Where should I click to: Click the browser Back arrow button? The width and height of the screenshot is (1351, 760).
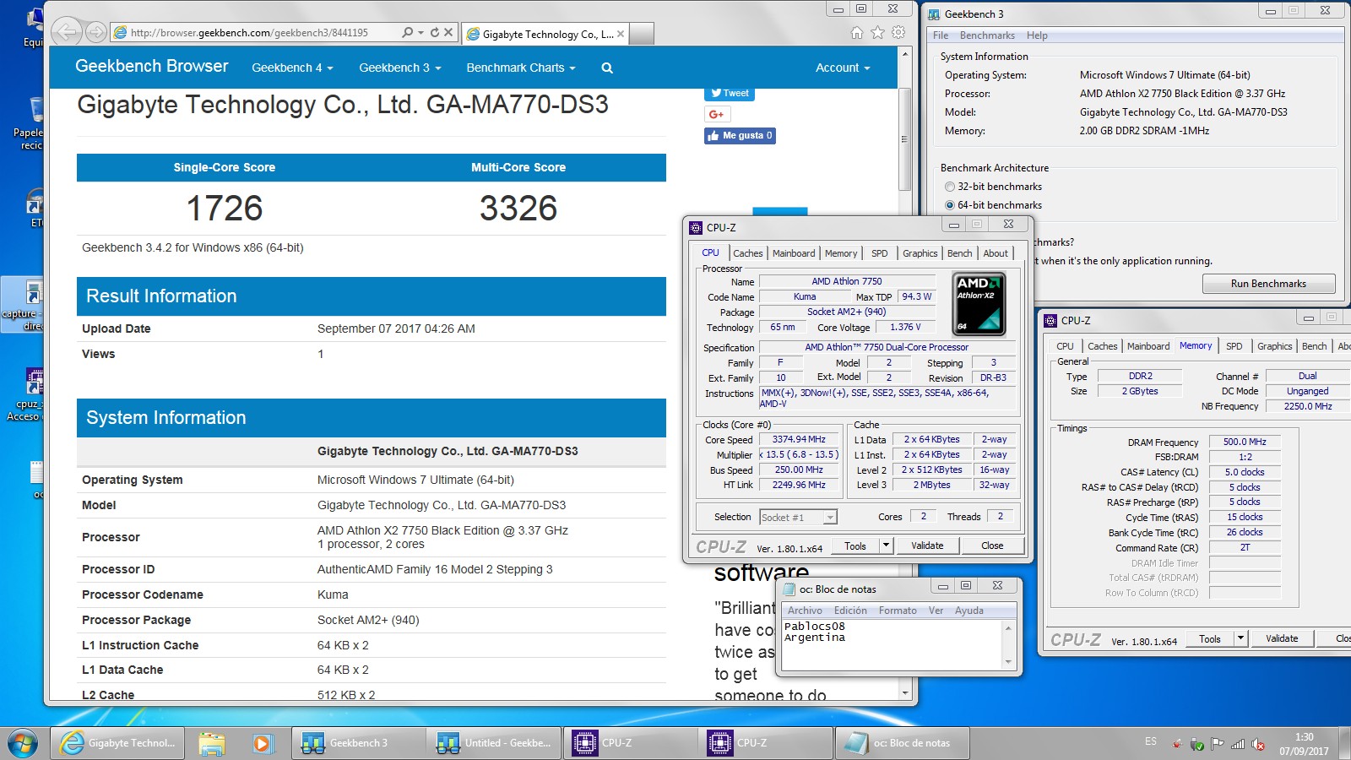pos(67,33)
